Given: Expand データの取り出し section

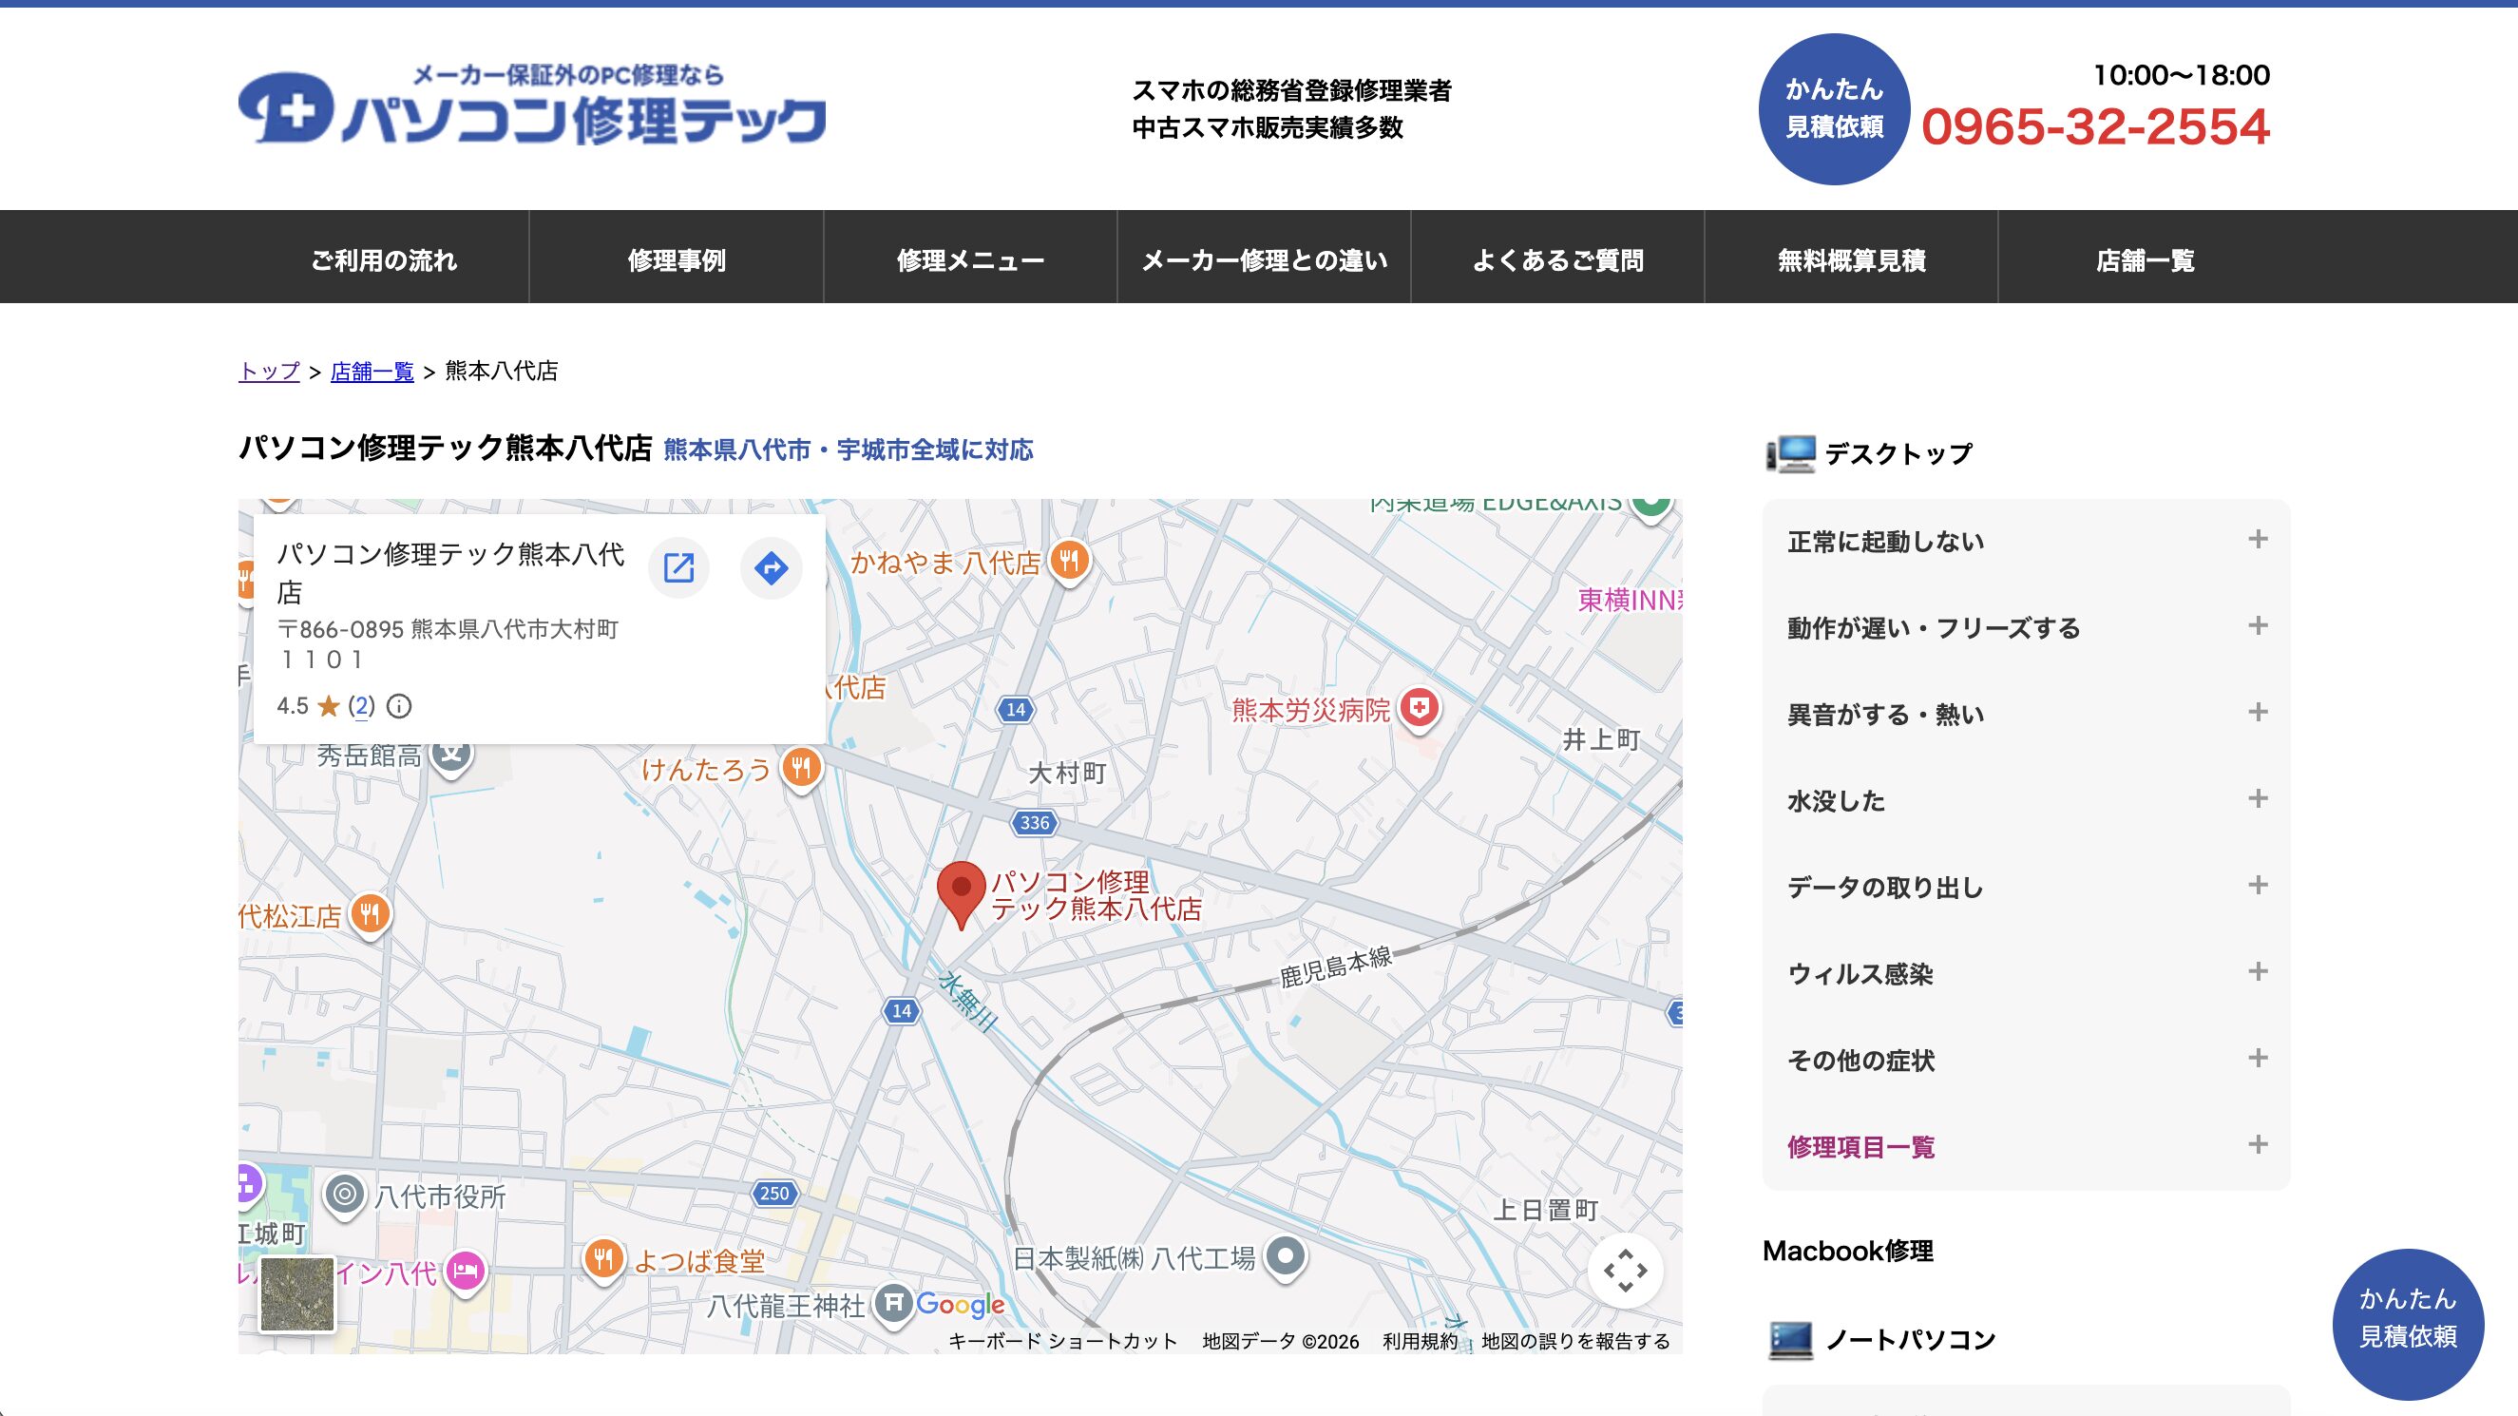Looking at the screenshot, I should [2027, 887].
